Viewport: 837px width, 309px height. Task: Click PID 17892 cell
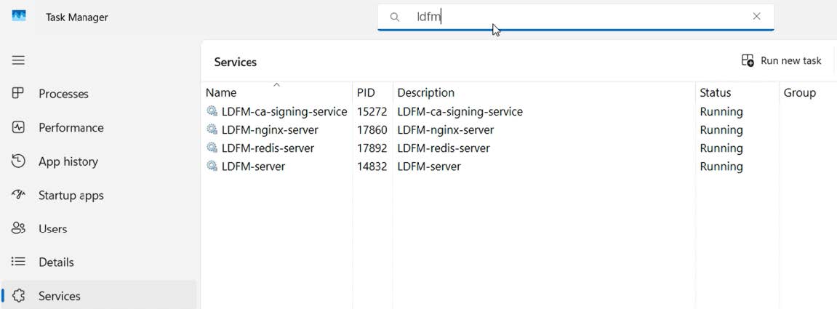tap(372, 148)
